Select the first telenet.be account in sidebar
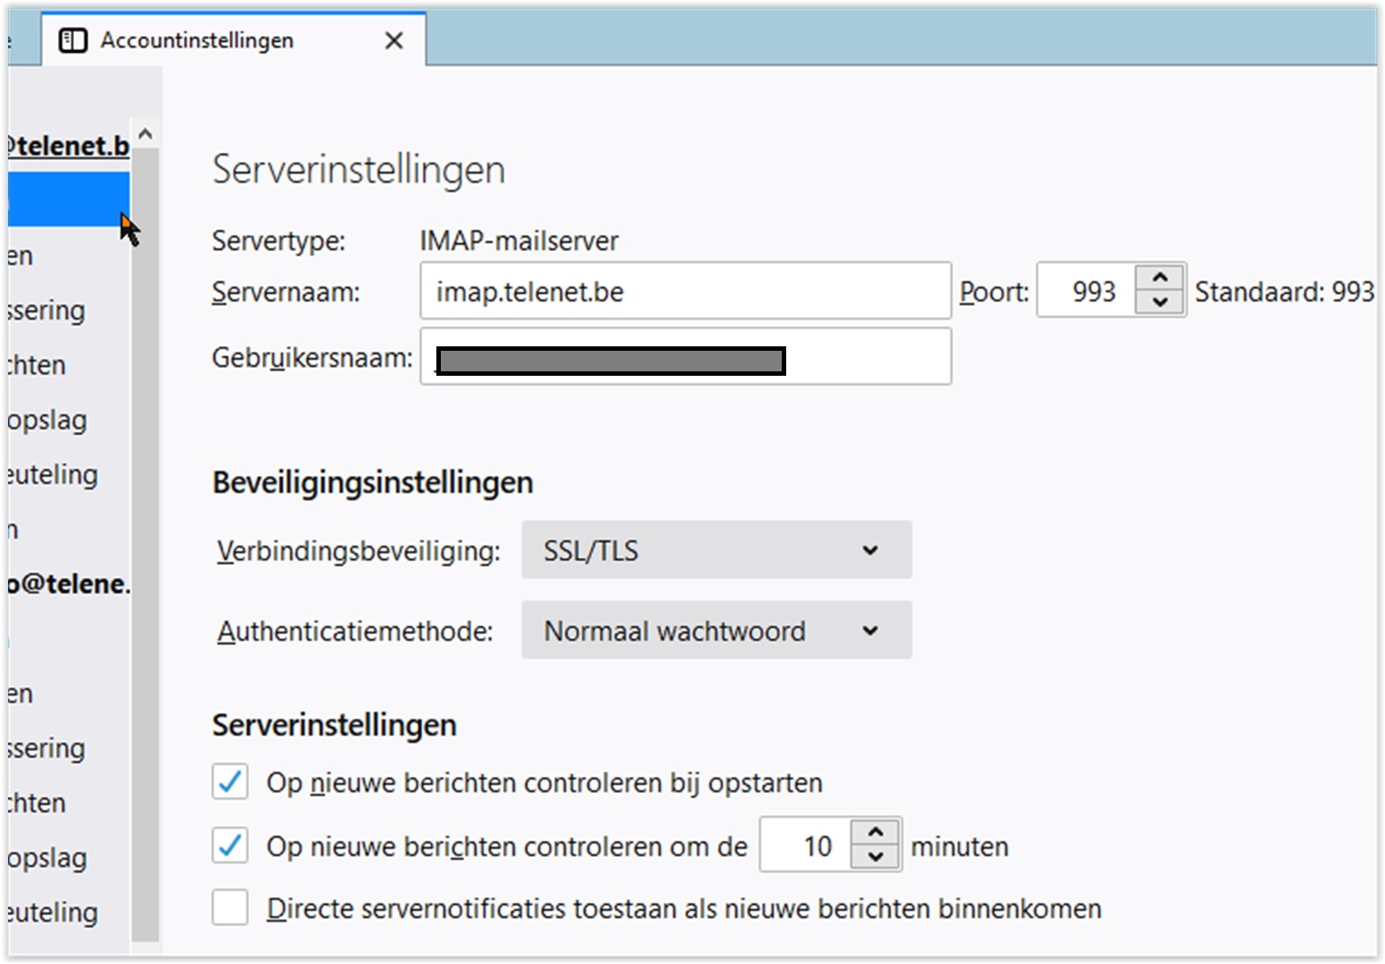This screenshot has width=1385, height=964. [68, 145]
